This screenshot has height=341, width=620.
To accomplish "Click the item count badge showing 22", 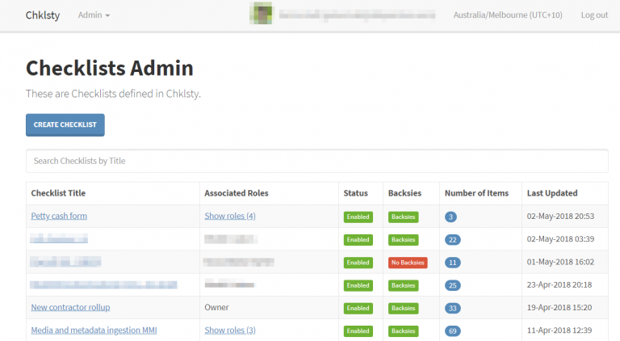I will point(453,240).
